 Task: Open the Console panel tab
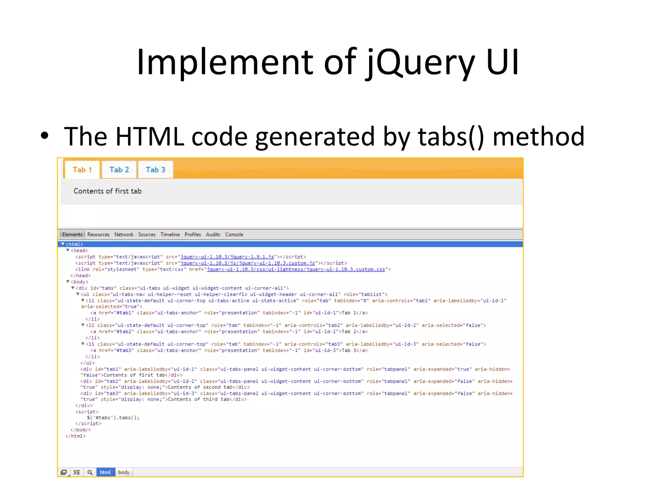(234, 234)
